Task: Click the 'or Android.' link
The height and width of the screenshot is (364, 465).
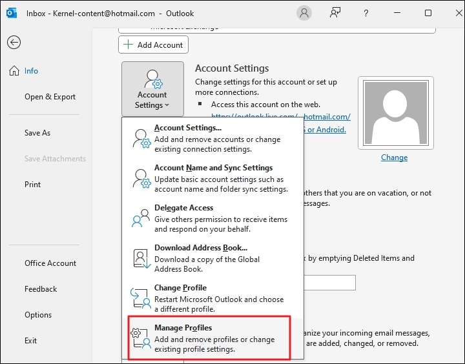Action: 325,130
